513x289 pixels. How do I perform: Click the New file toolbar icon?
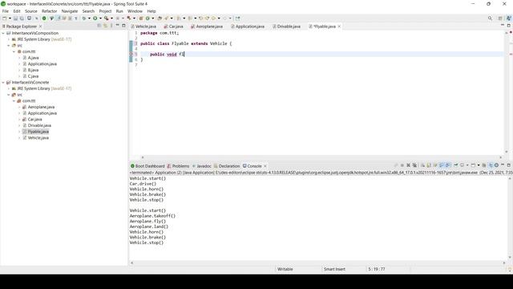4,18
